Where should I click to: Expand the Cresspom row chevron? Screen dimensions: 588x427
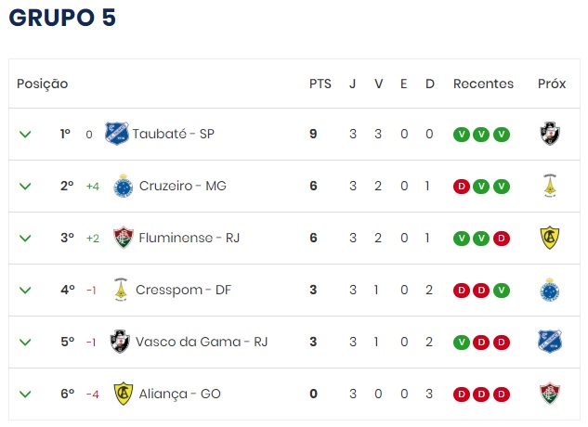(x=25, y=290)
